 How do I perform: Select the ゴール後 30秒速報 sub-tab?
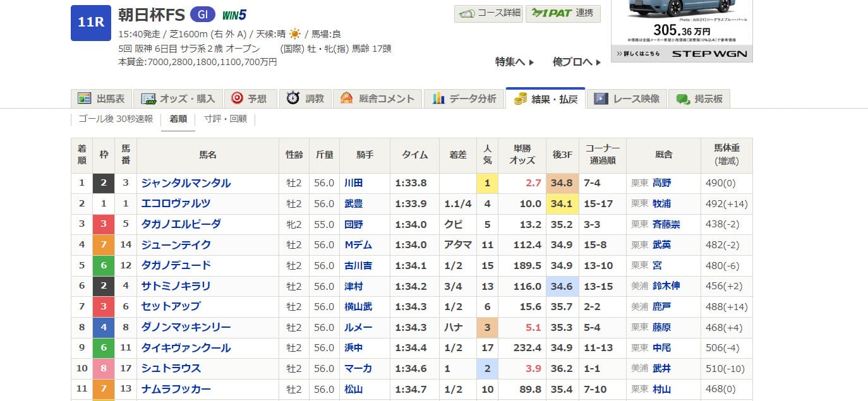point(116,119)
